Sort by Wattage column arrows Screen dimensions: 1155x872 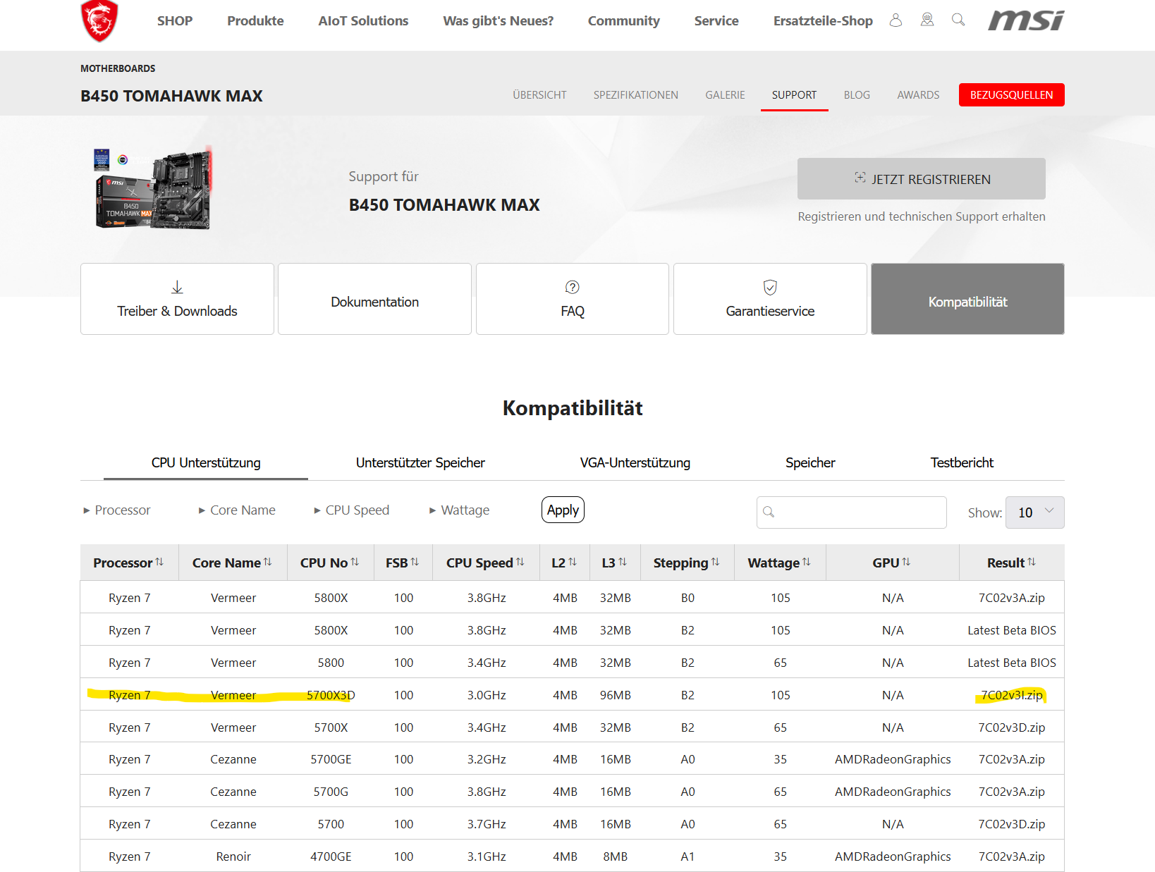807,562
